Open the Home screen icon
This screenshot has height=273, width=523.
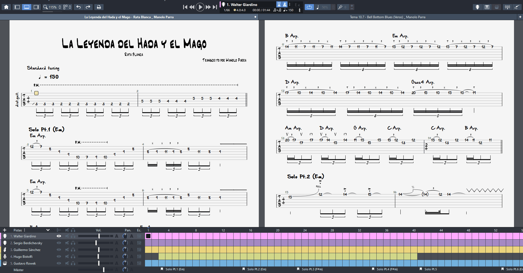(6, 7)
